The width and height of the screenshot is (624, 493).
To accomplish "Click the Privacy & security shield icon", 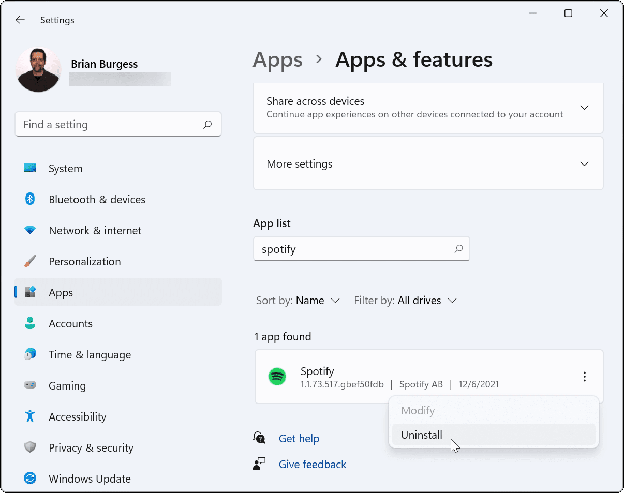I will coord(30,447).
